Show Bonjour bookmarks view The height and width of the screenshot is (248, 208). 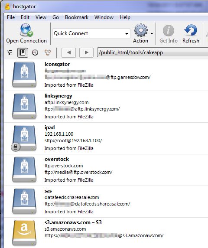pos(48,52)
